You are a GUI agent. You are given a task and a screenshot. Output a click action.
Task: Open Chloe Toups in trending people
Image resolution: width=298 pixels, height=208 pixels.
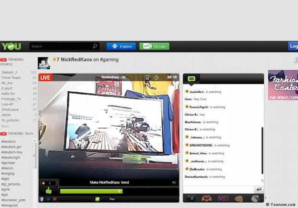pos(11,78)
